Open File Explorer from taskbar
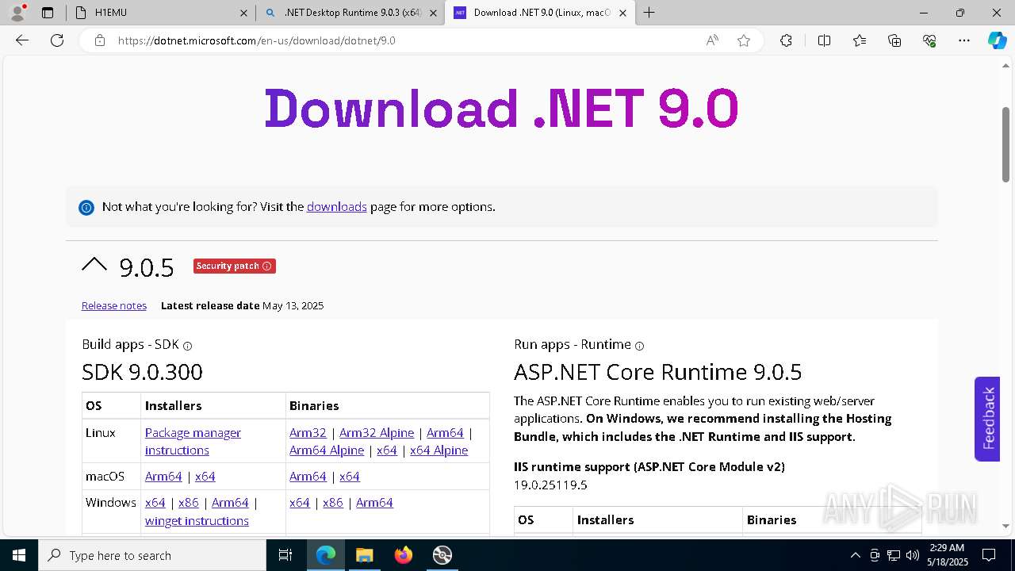 (x=364, y=555)
